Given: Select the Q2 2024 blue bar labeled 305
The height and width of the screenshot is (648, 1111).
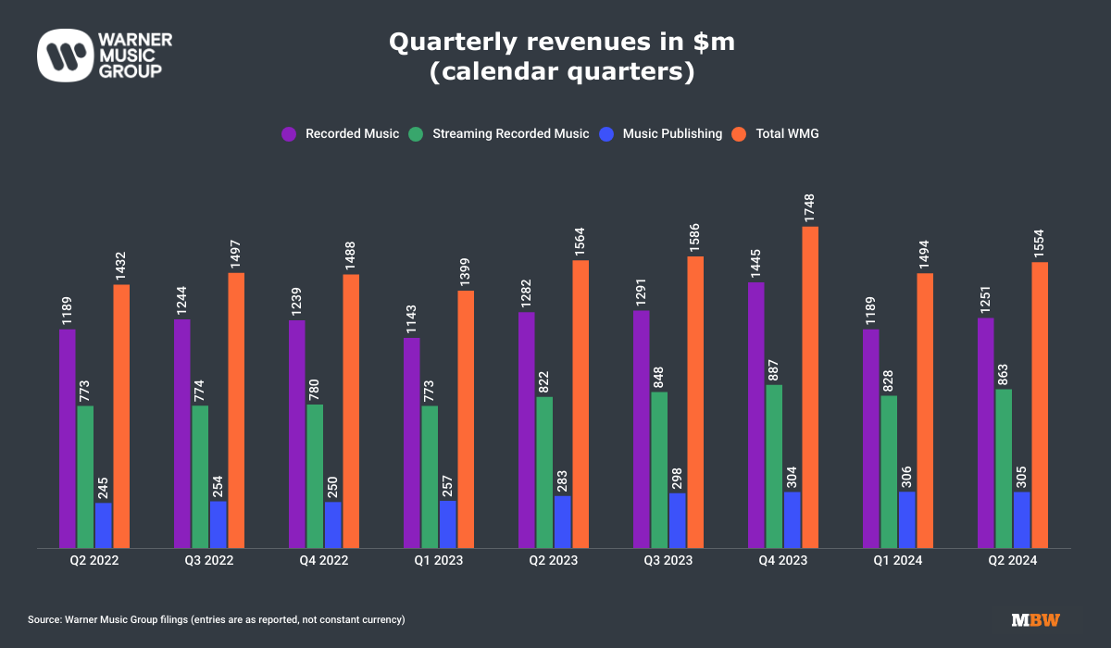Looking at the screenshot, I should [x=1022, y=519].
